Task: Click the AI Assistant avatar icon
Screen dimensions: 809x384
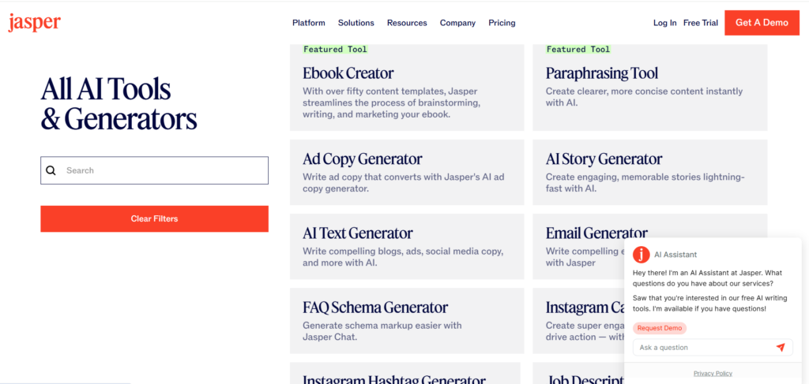Action: 642,255
